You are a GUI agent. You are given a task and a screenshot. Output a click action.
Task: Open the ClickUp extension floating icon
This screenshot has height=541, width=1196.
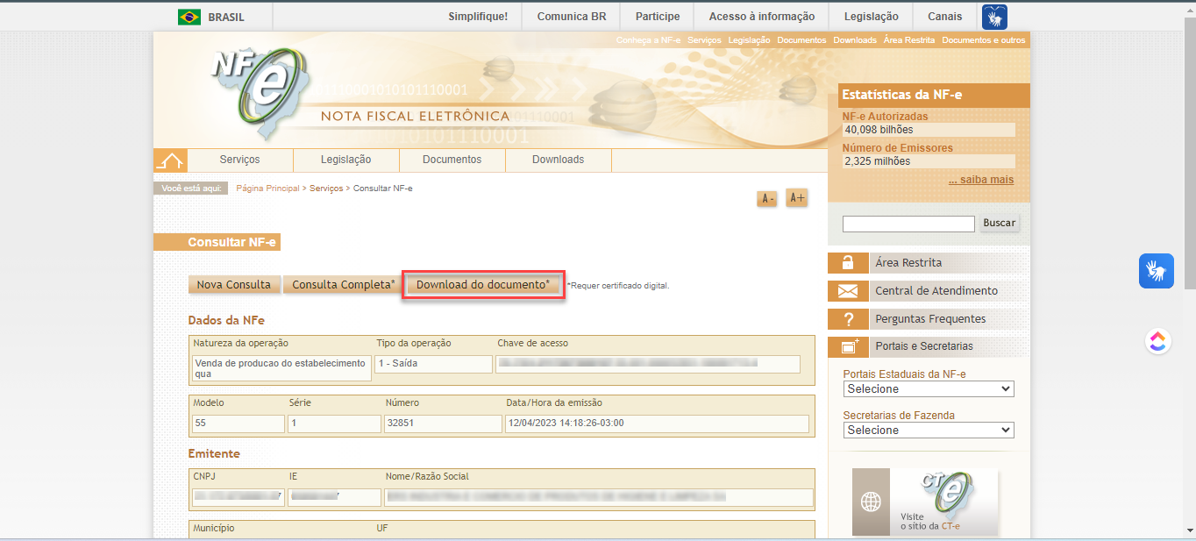1158,342
